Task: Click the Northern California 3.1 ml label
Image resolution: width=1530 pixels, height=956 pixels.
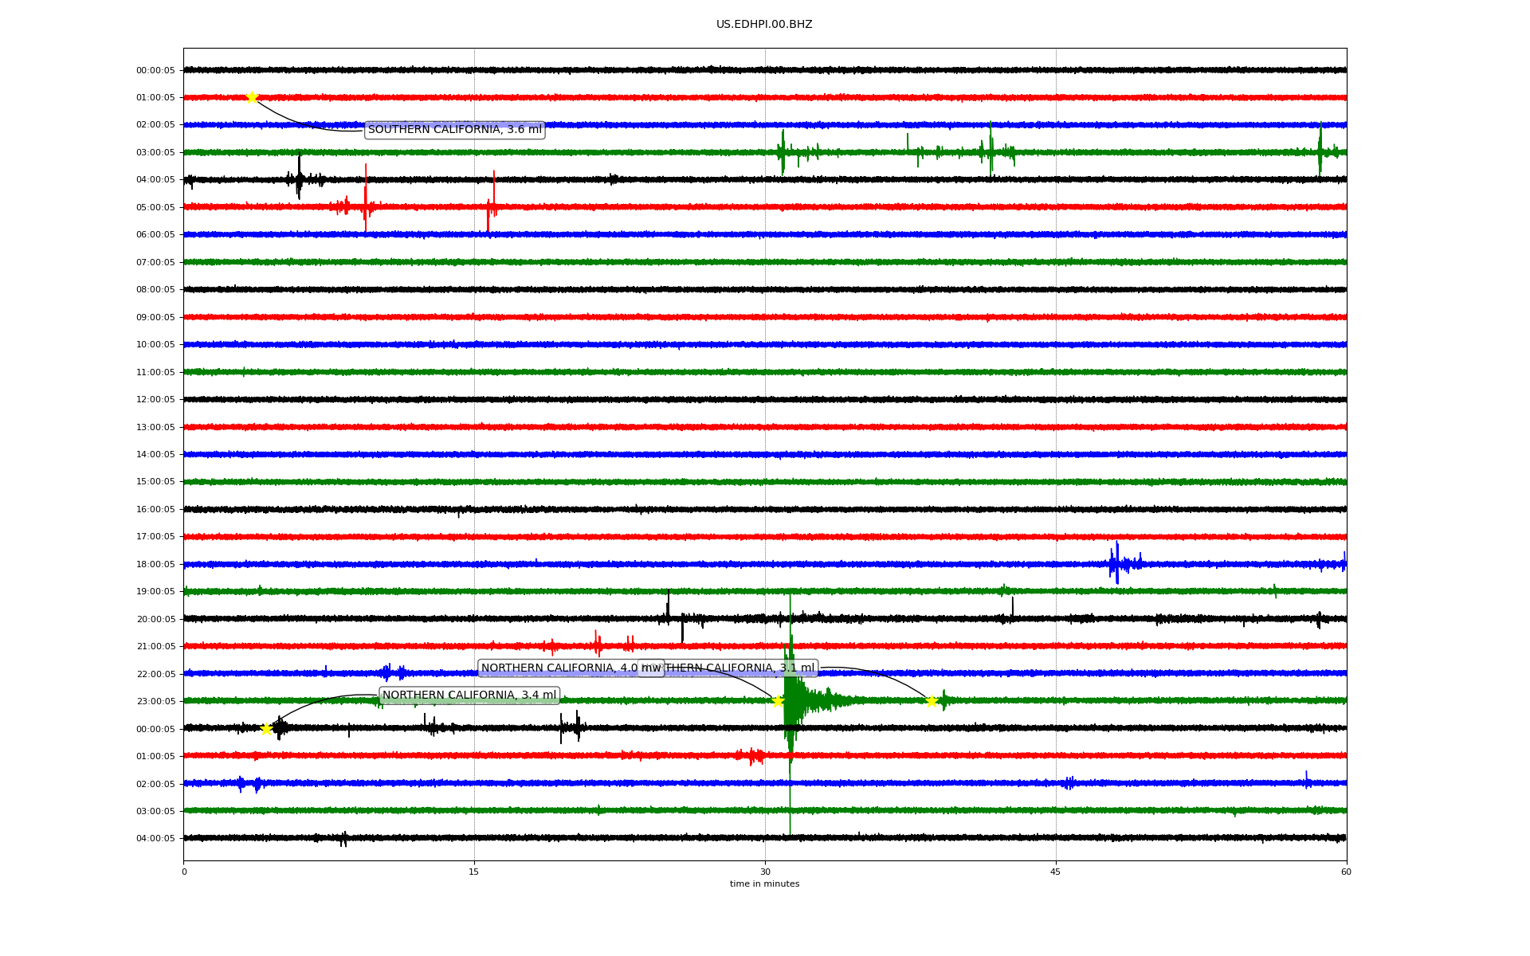Action: [x=741, y=668]
